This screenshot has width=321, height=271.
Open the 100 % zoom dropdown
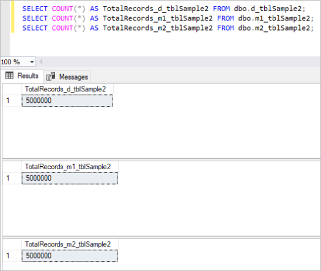(x=32, y=62)
